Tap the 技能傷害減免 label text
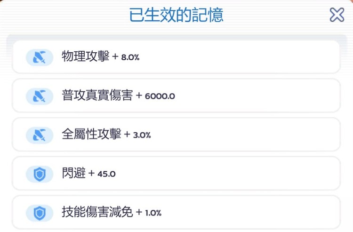 (97, 212)
